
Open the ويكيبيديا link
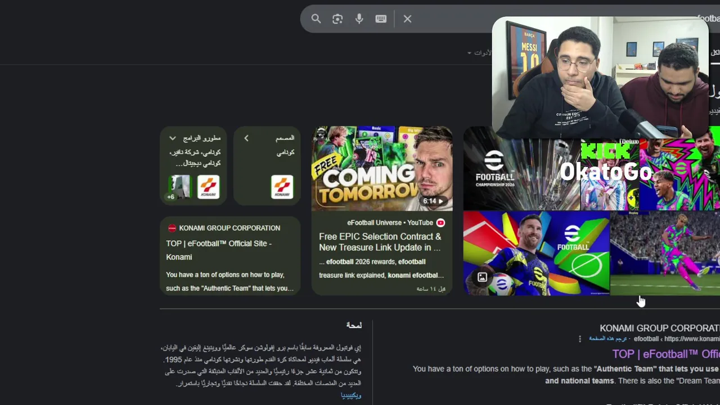(x=351, y=395)
